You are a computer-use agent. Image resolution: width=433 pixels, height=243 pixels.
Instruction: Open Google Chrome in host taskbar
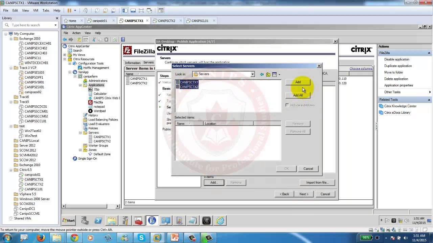coord(74,238)
